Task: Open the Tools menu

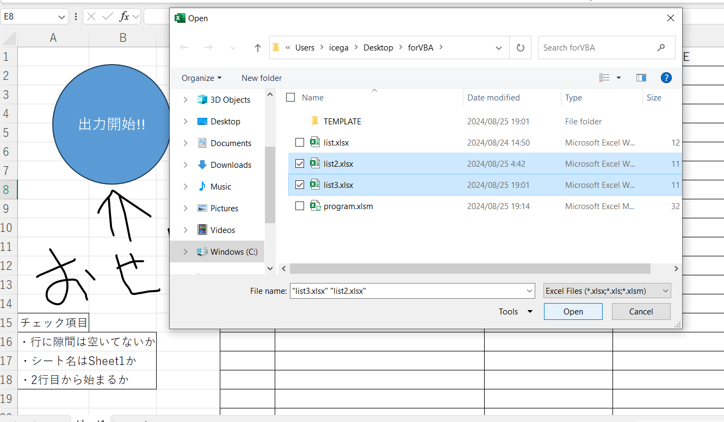Action: [x=515, y=311]
